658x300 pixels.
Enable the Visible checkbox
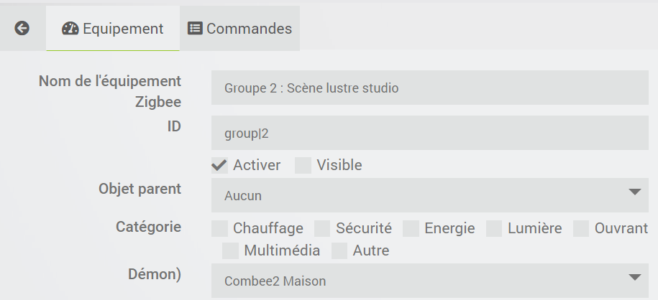coord(303,165)
